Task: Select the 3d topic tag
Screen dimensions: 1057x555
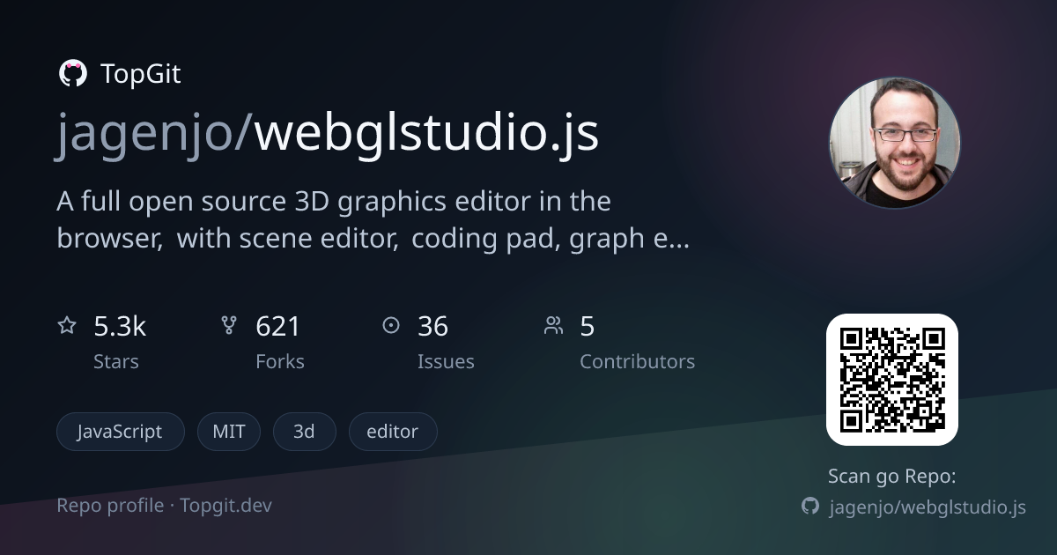Action: click(x=304, y=432)
